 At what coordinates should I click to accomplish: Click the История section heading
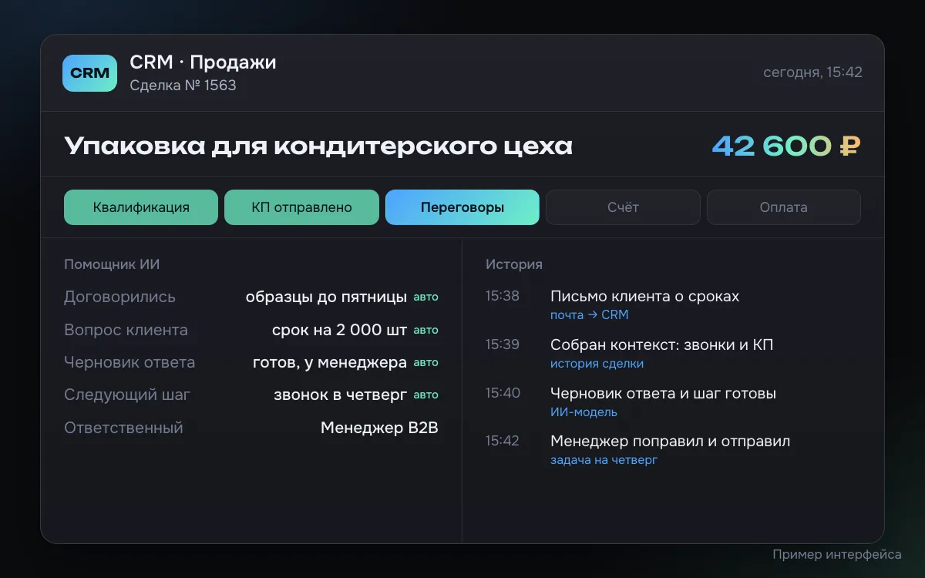(514, 264)
